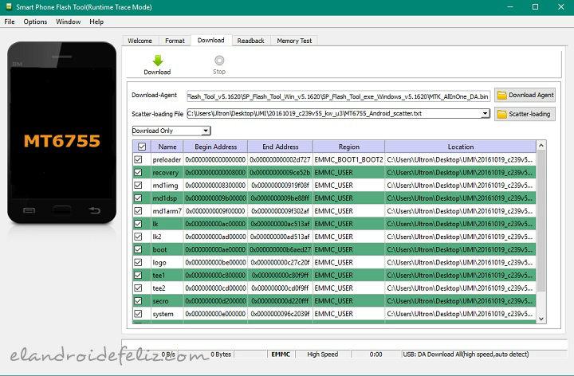The image size is (574, 376).
Task: Click the 0:00 timer in status bar
Action: pyautogui.click(x=375, y=354)
